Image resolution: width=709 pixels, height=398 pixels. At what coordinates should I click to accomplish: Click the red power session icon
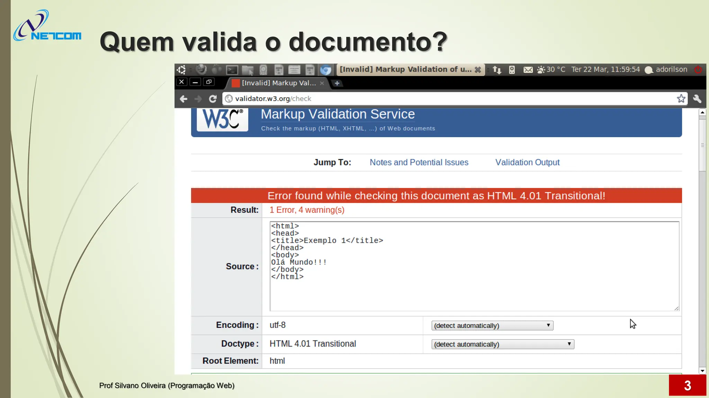click(698, 70)
